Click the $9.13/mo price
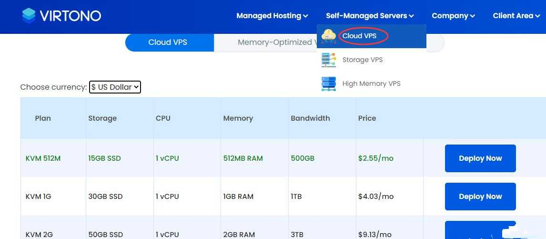 coord(374,234)
